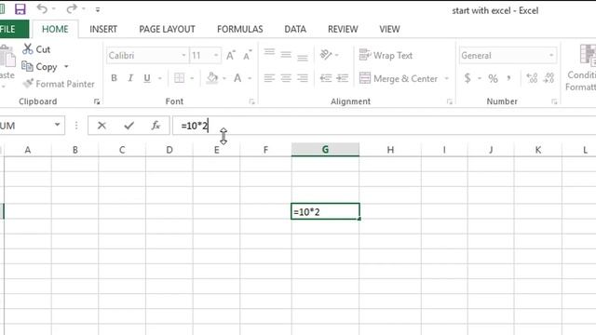Expand the Merge & Center options arrow

click(447, 78)
